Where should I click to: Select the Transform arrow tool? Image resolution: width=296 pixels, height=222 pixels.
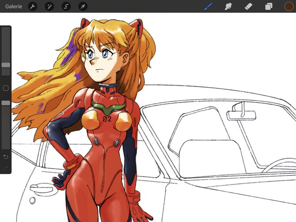point(83,7)
